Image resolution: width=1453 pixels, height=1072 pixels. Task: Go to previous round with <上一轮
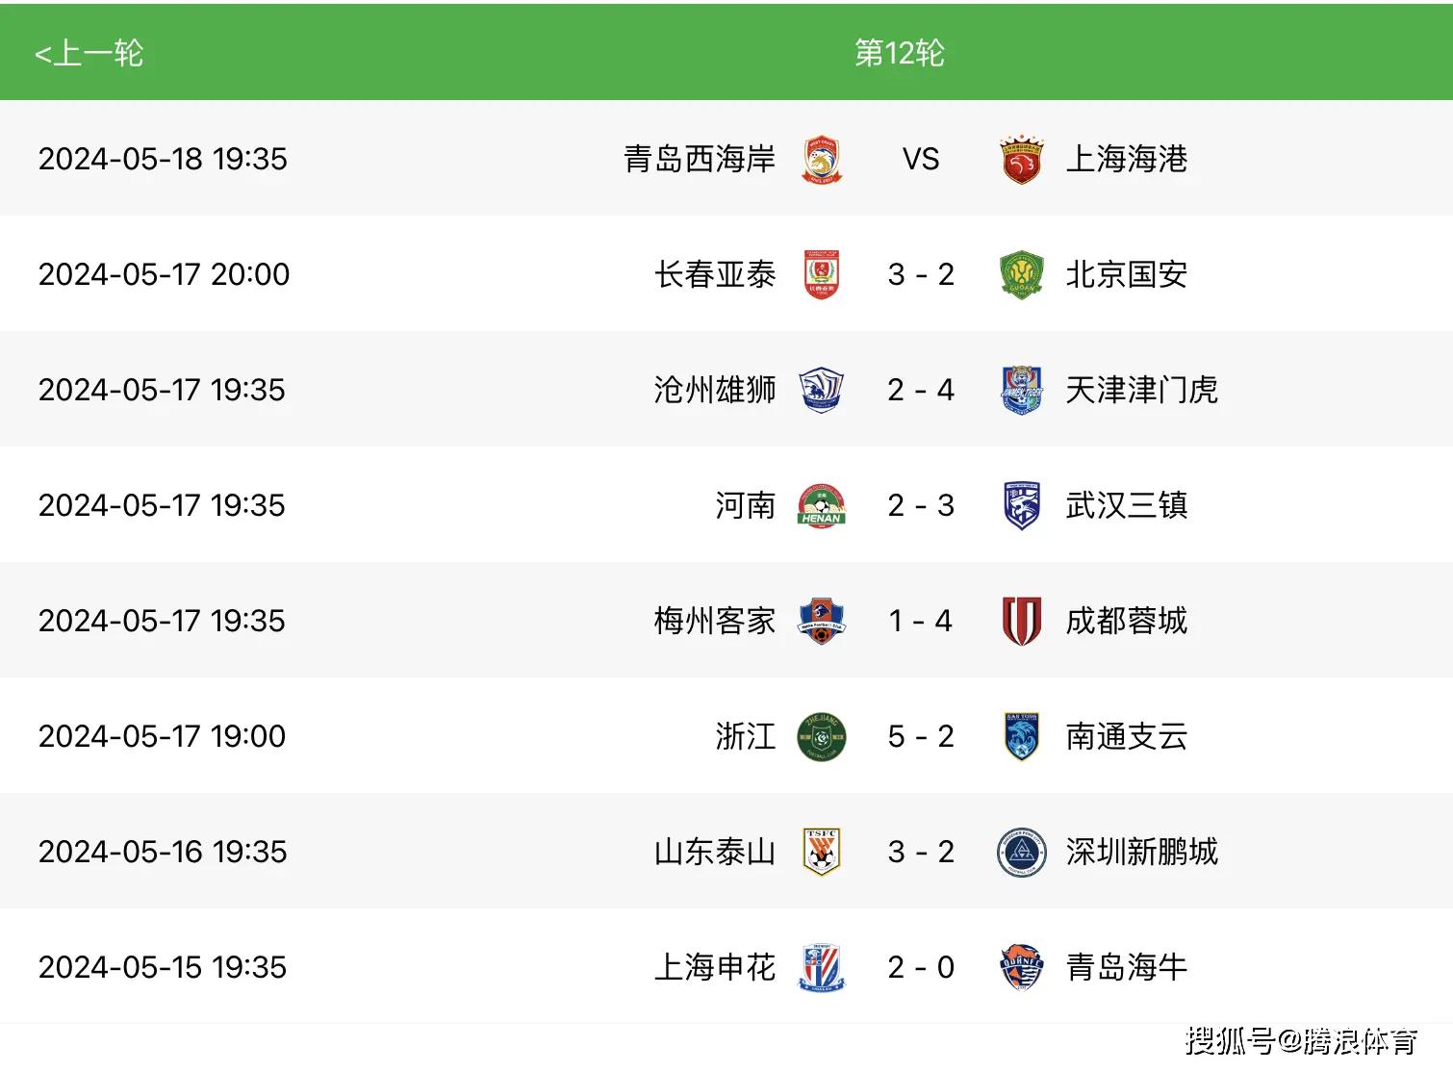coord(89,53)
